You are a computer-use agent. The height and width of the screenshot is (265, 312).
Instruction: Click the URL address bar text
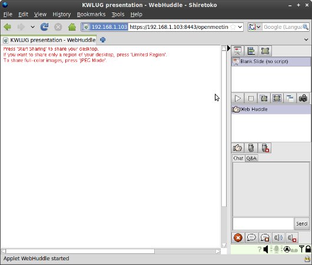click(x=179, y=27)
